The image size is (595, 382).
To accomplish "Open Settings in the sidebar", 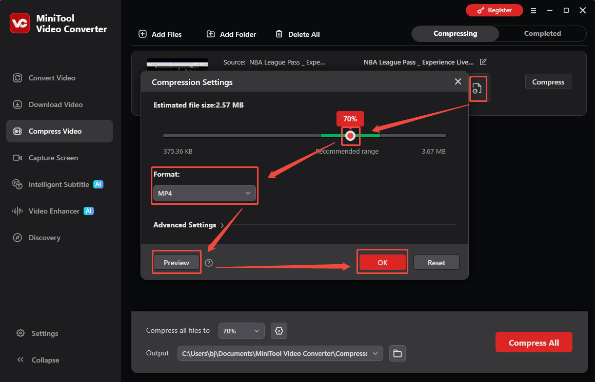I will pos(37,333).
